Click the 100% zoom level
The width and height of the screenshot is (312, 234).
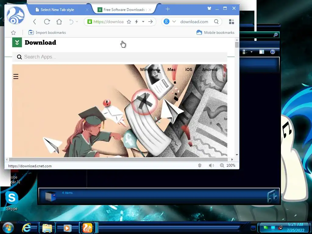(231, 165)
